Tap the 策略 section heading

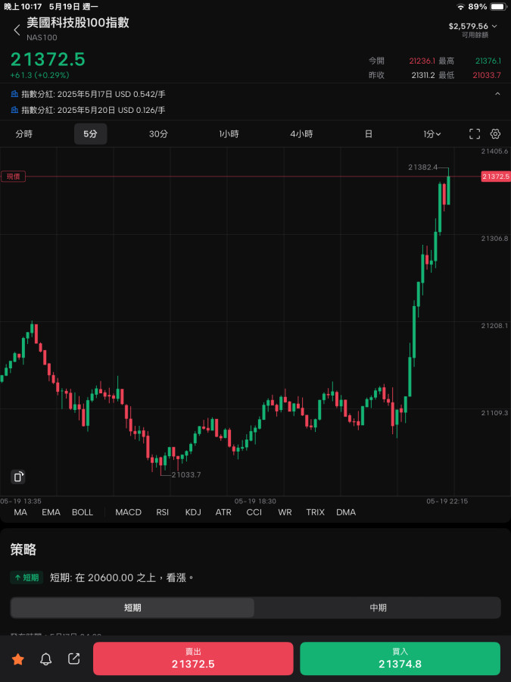tap(23, 550)
